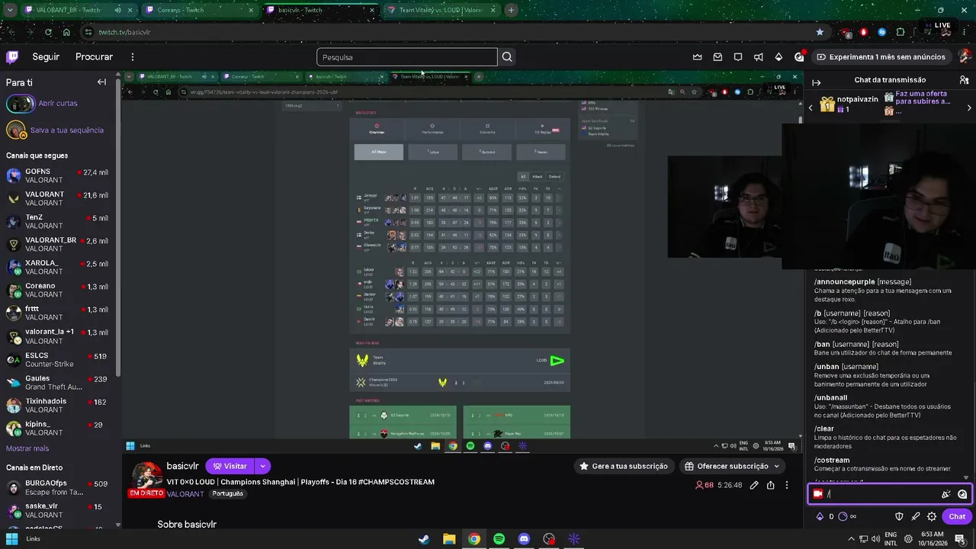Expand the Oferecer subscrição dropdown
The width and height of the screenshot is (976, 549).
click(777, 466)
